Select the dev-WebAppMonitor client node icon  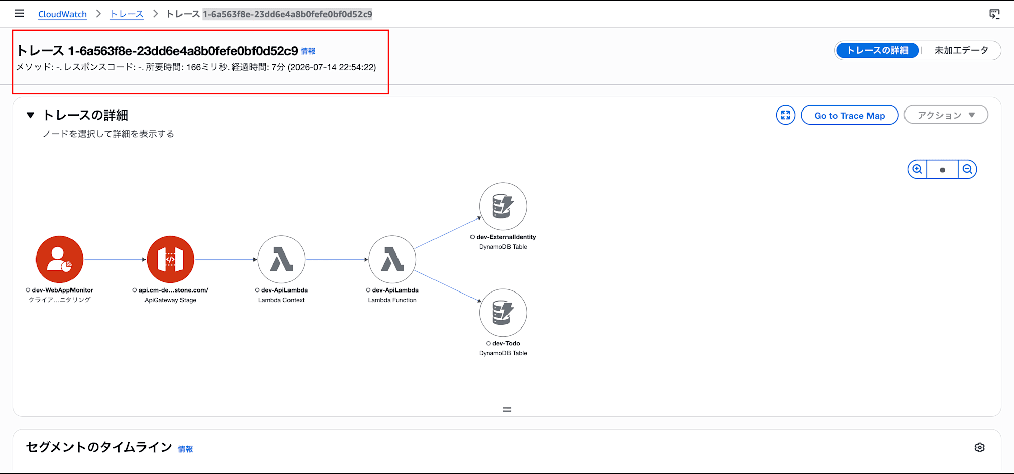[59, 259]
